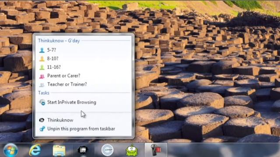This screenshot has width=280, height=157.
Task: Click the pink people icon beside Parent or Carer?
Action: pos(42,76)
